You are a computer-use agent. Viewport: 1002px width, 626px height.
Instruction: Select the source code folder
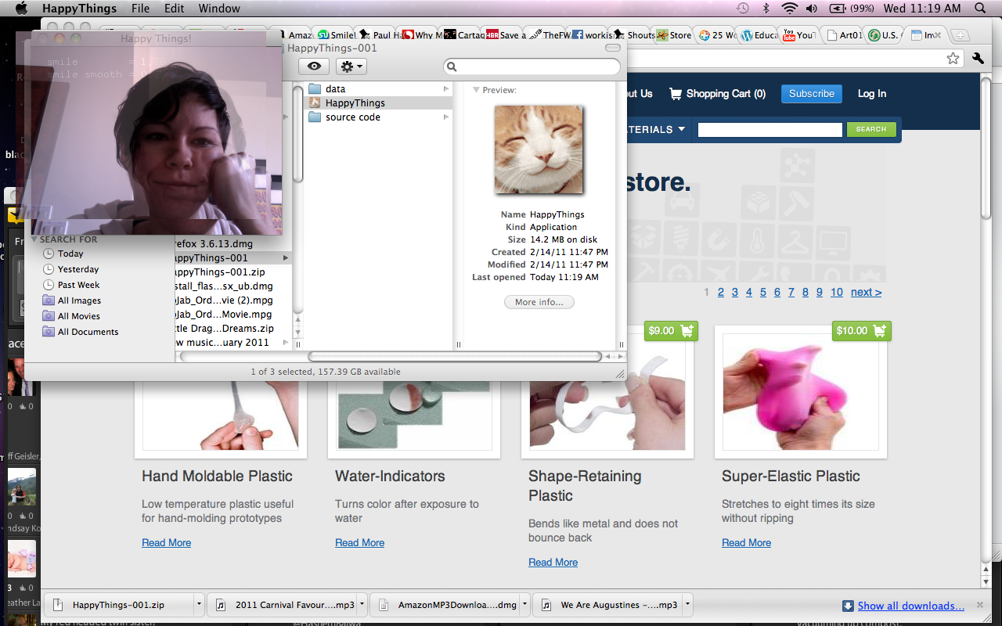tap(352, 117)
